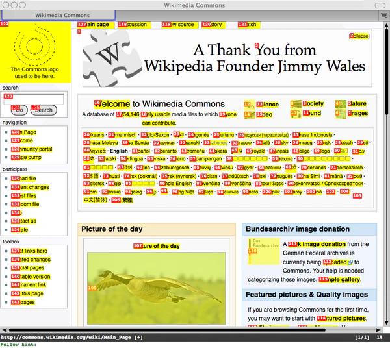Open the history tab

213,25
